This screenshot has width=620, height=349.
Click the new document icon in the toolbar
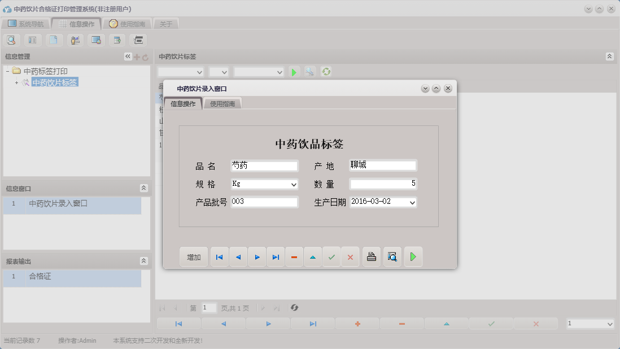[54, 40]
